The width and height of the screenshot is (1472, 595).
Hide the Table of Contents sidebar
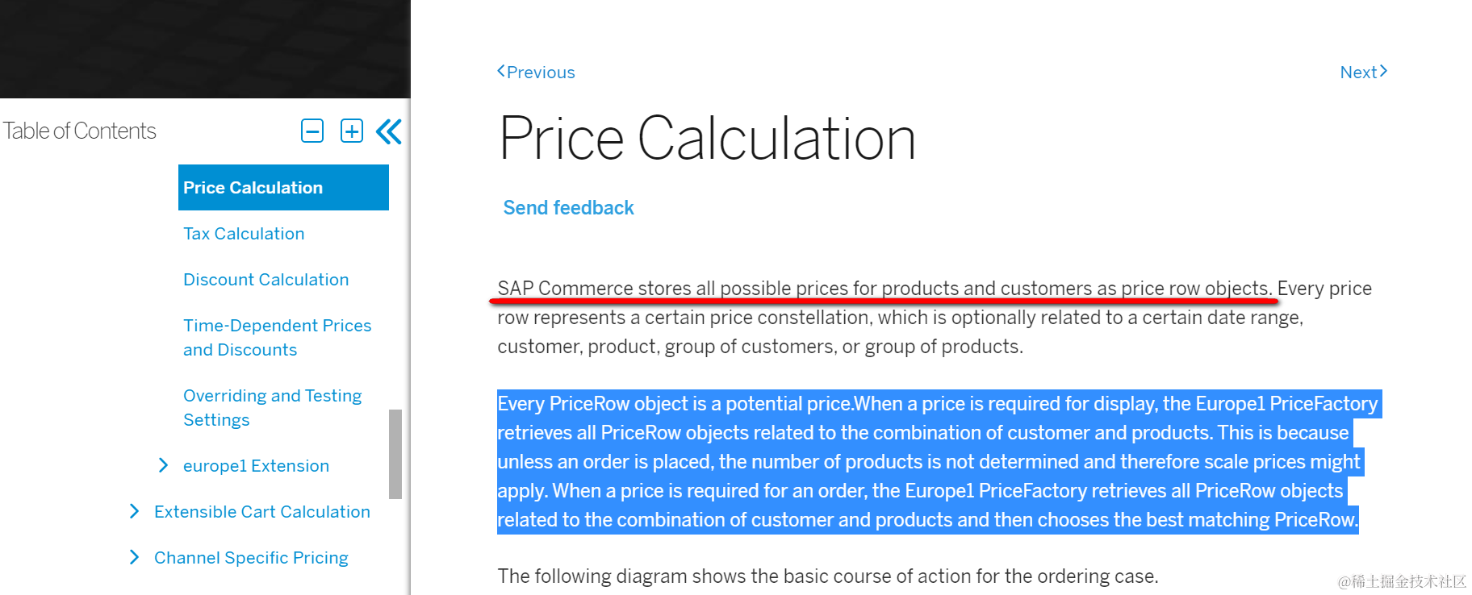point(389,131)
